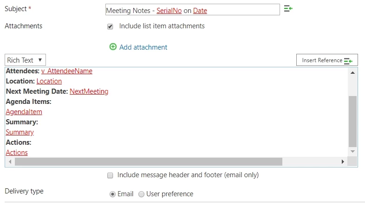Screen dimensions: 365x212
Task: Open the Rich Text format dropdown
Action: (x=25, y=60)
